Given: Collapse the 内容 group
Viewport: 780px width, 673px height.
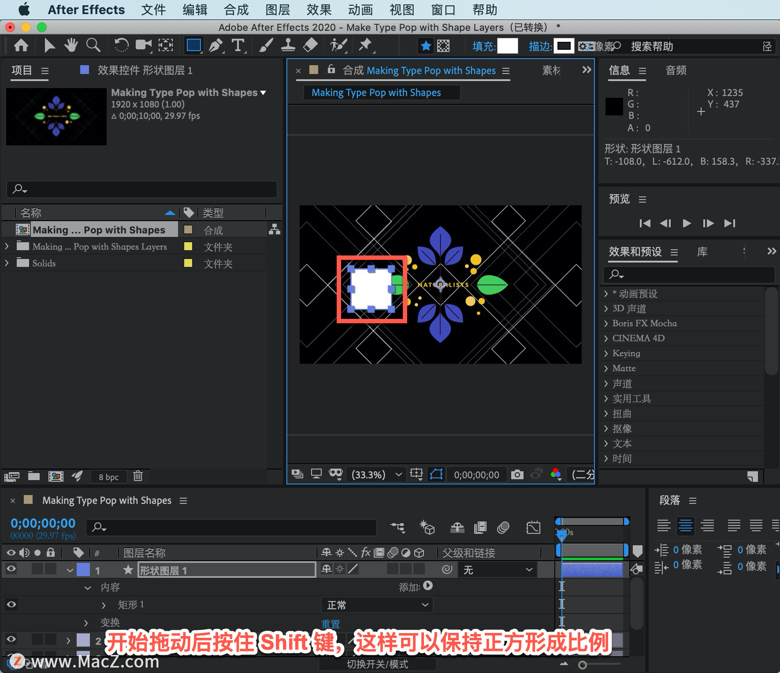Looking at the screenshot, I should tap(88, 588).
